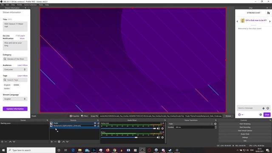Go to next gift leaderboard entry
Viewport: 272px width, 153px height.
pos(270,21)
